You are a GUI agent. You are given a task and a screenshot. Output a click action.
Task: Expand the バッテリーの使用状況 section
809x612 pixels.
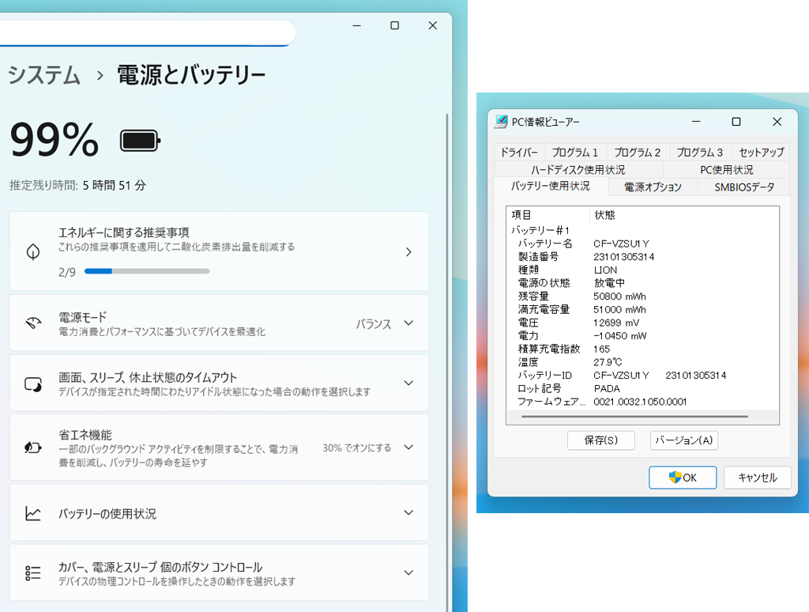[x=408, y=513]
